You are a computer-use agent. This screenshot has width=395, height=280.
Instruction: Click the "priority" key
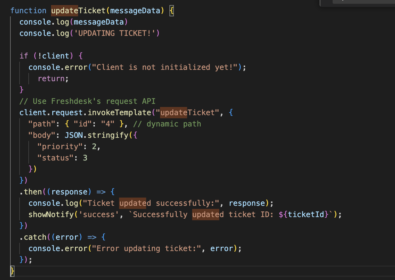(58, 147)
